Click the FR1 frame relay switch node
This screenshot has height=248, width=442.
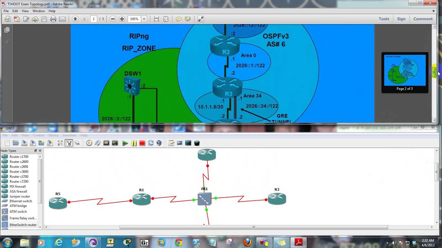click(x=204, y=199)
